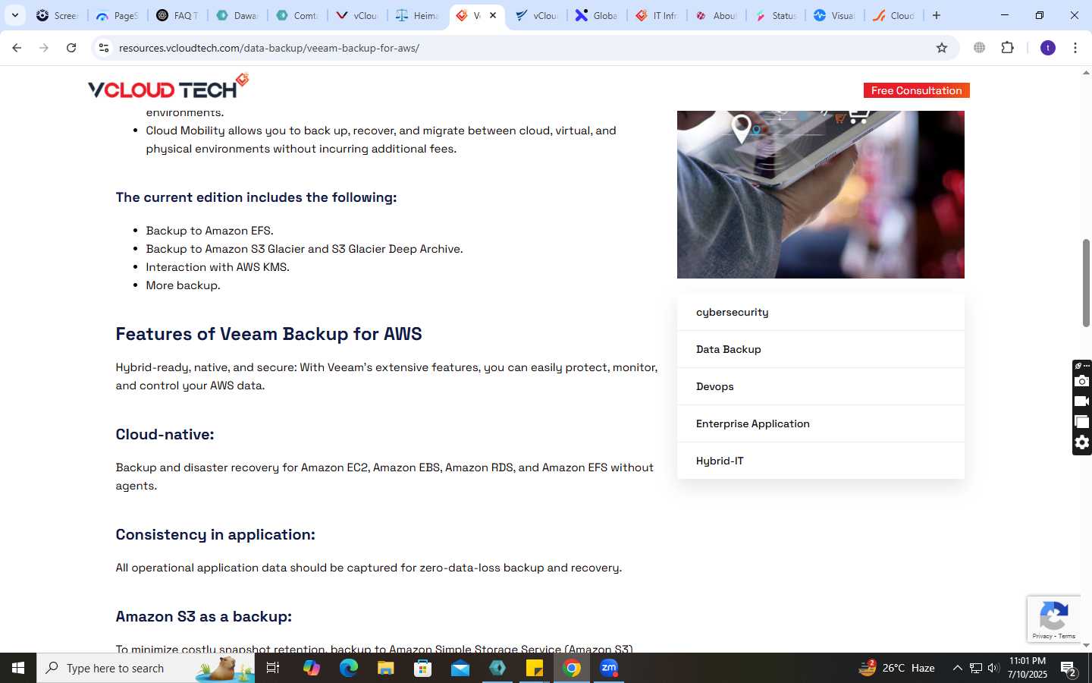1092x683 pixels.
Task: Open the gallery icon on side panel
Action: [1082, 422]
